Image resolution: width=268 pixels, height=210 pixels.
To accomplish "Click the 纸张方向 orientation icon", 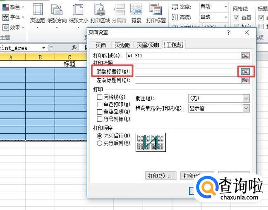I will (56, 13).
